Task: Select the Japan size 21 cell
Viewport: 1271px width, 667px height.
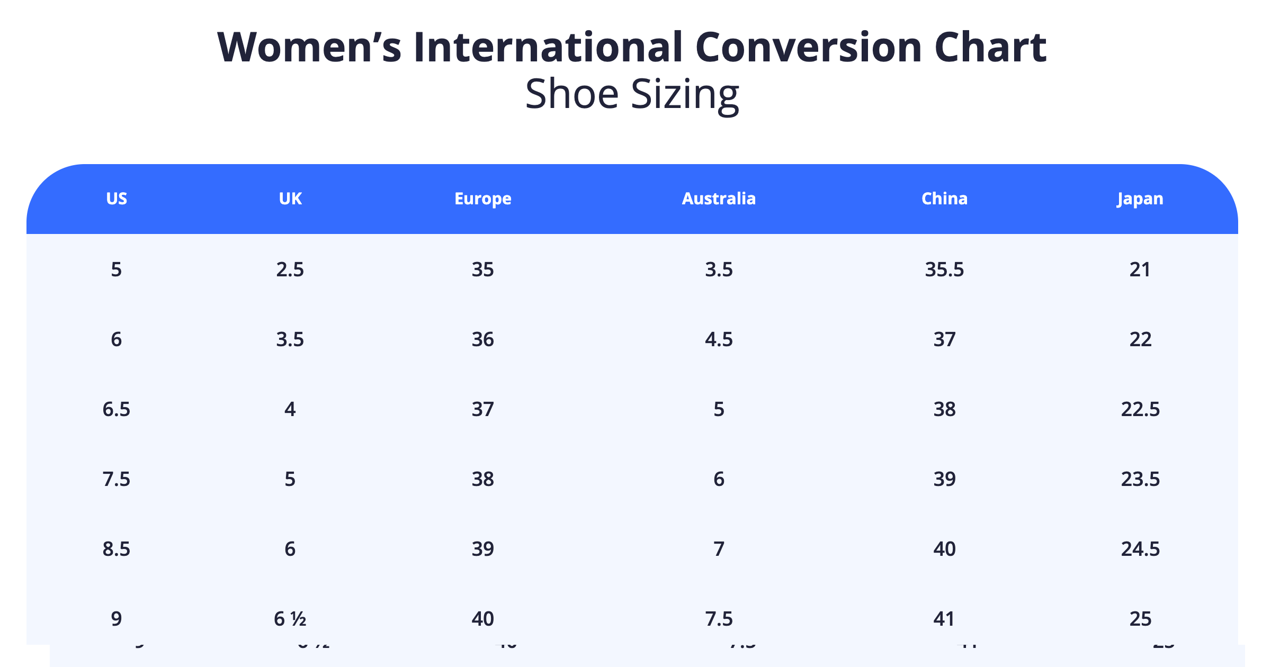Action: (x=1140, y=269)
